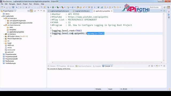Expand the JRE System Library node
171x96 pixels.
click(4, 36)
